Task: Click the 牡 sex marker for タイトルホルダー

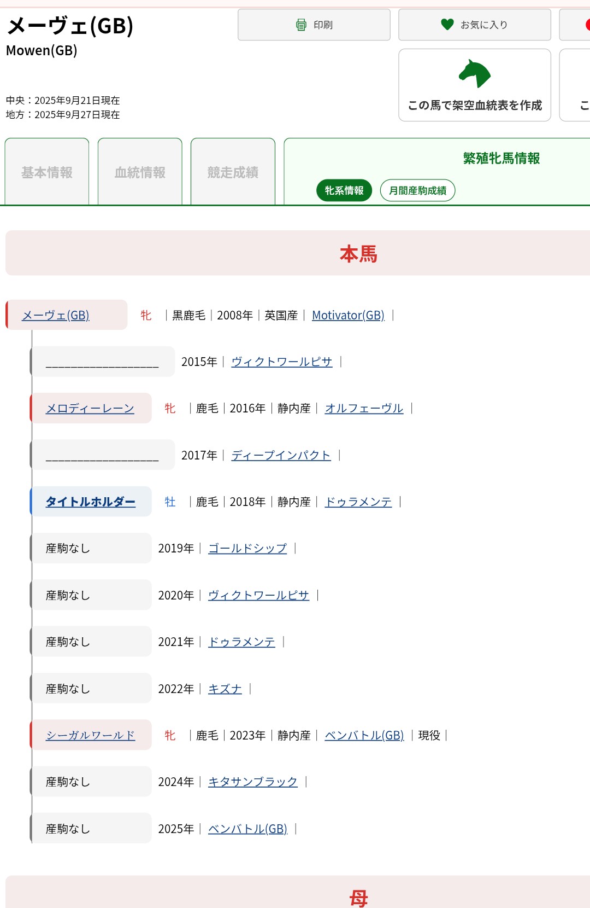Action: tap(170, 502)
